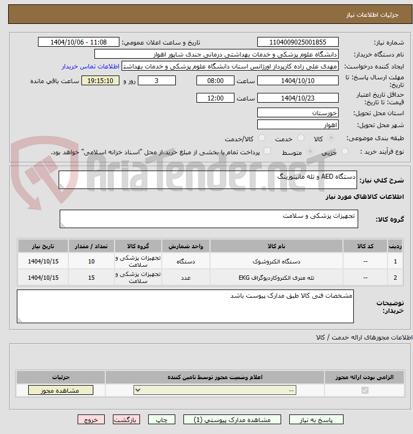Click the واحد شمارش column header
This screenshot has width=413, height=434.
pos(186,246)
